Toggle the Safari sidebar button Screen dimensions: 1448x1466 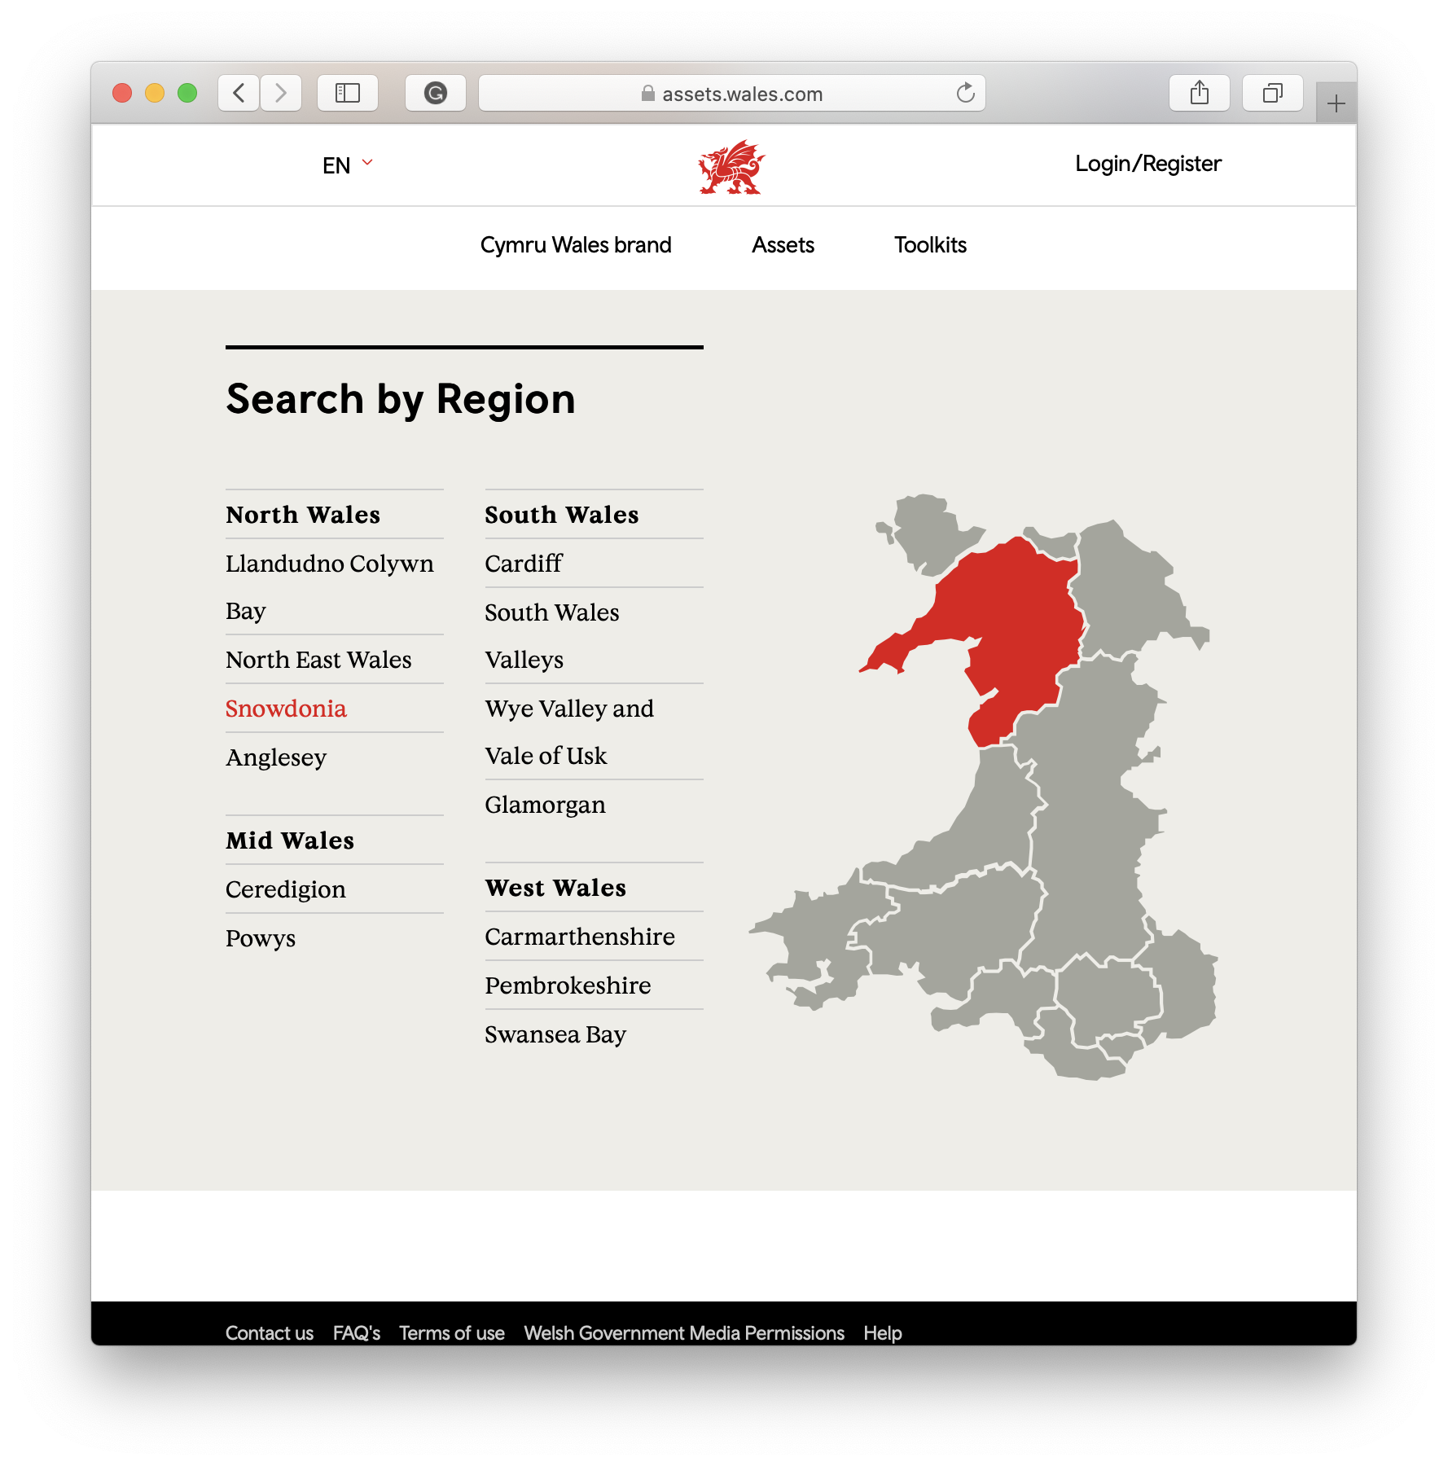coord(348,93)
